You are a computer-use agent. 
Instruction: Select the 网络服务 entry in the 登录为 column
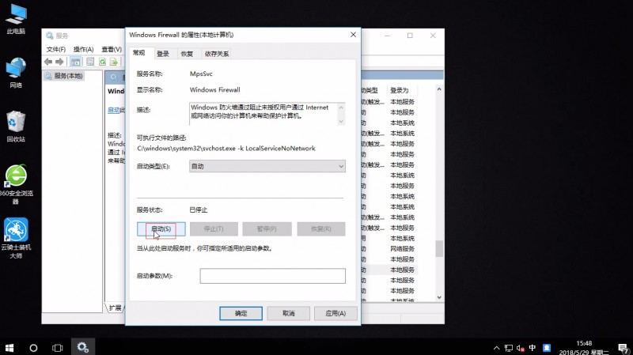click(402, 248)
